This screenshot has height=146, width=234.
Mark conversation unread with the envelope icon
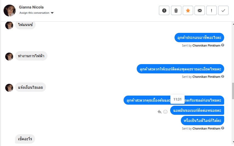[x=199, y=10]
